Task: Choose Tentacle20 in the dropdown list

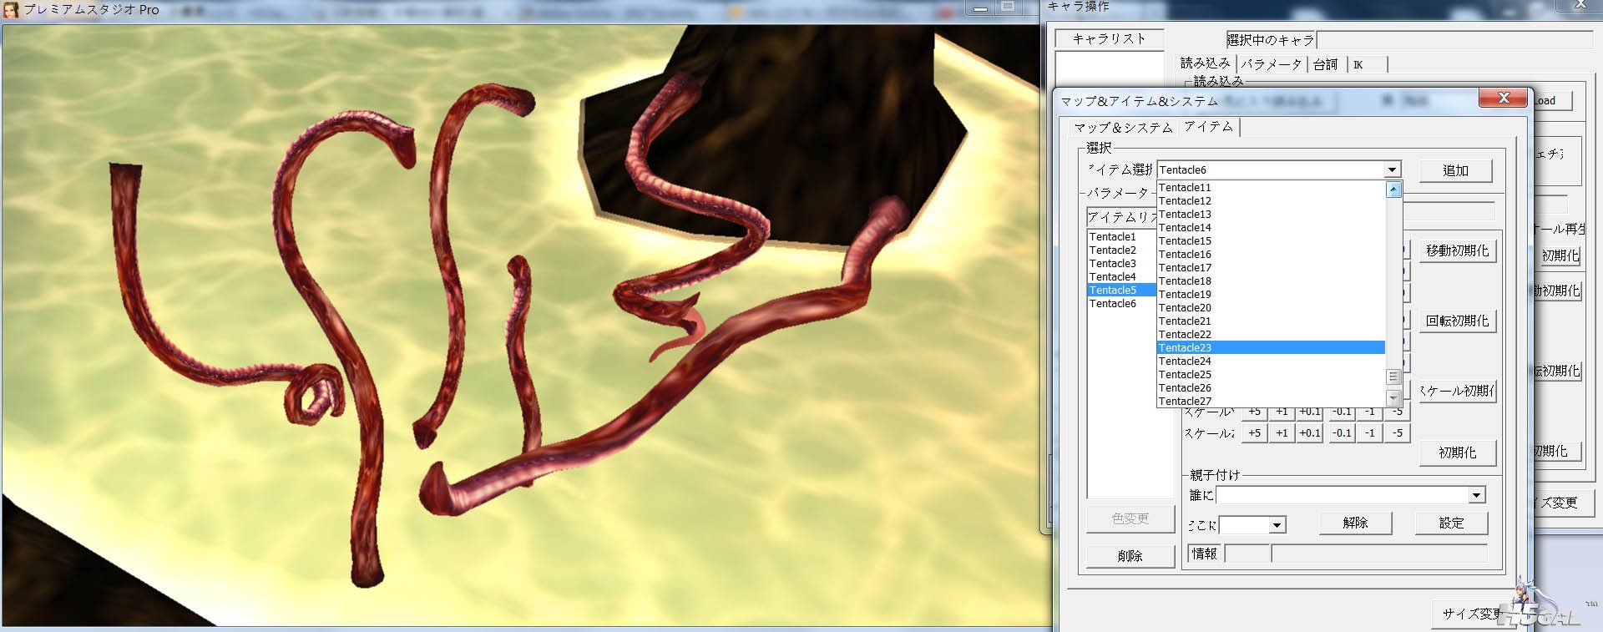Action: tap(1271, 308)
